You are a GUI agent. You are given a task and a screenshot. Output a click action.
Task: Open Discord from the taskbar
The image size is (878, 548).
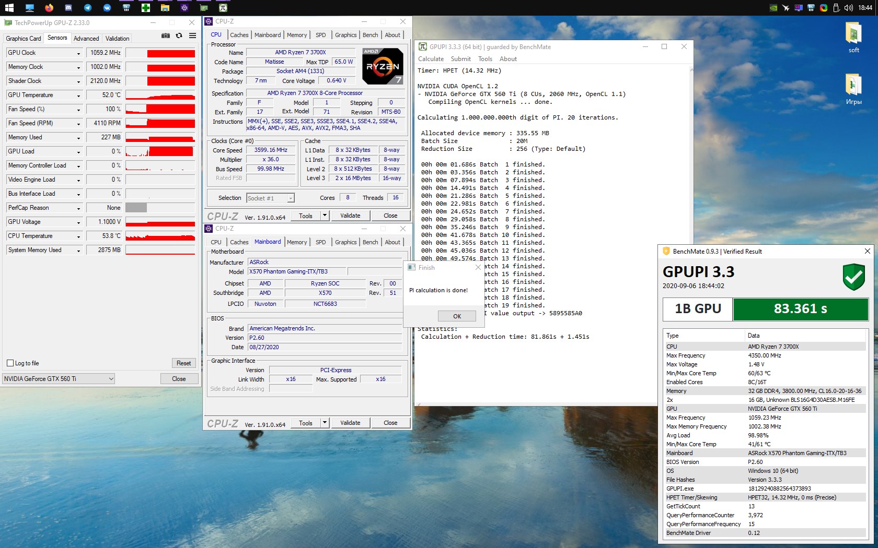pyautogui.click(x=68, y=8)
